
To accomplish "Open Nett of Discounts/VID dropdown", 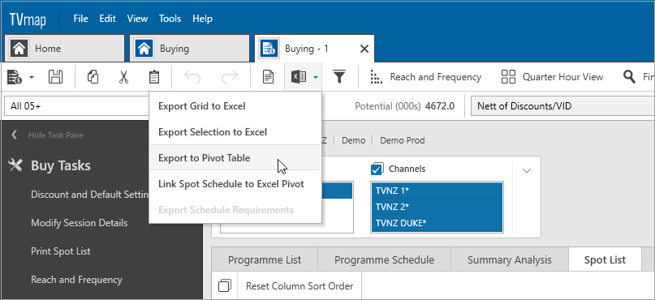I will pyautogui.click(x=562, y=106).
